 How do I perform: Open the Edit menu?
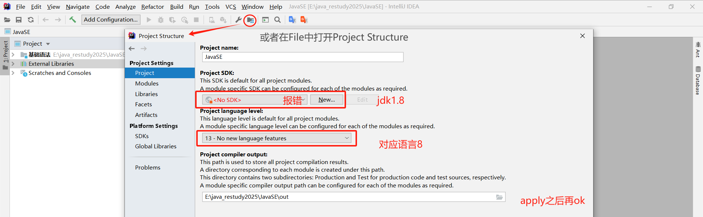click(x=36, y=7)
